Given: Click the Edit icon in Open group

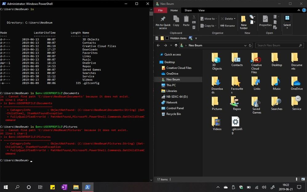Looking at the screenshot, I should point(275,22).
